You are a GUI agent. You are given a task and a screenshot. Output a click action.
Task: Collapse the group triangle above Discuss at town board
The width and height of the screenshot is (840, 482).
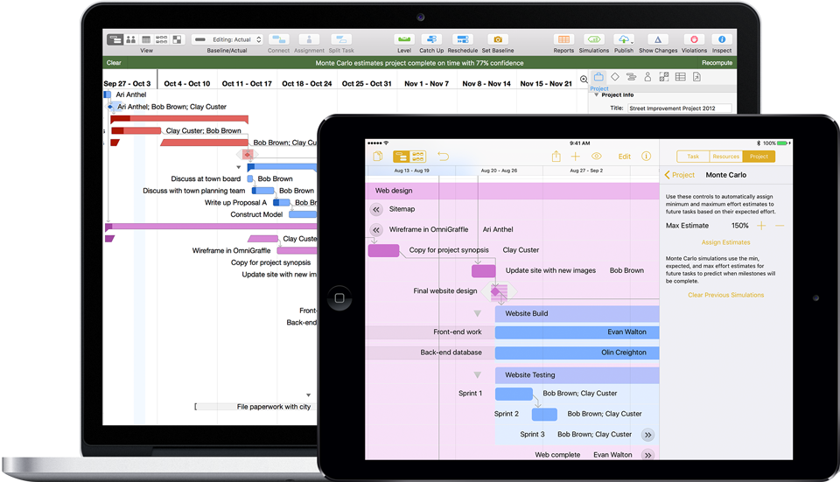coord(238,168)
